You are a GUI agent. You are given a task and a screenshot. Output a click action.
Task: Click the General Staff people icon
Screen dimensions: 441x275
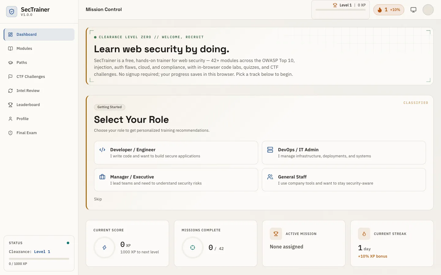(x=270, y=177)
